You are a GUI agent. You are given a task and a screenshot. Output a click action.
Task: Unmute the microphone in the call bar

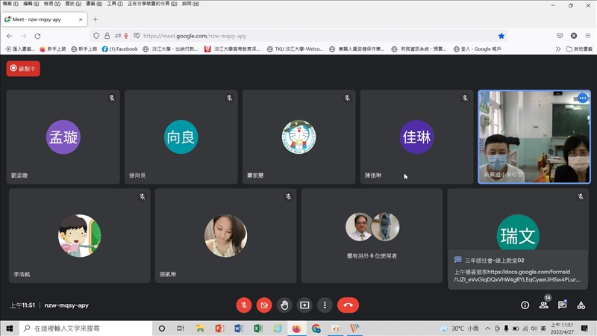[244, 305]
